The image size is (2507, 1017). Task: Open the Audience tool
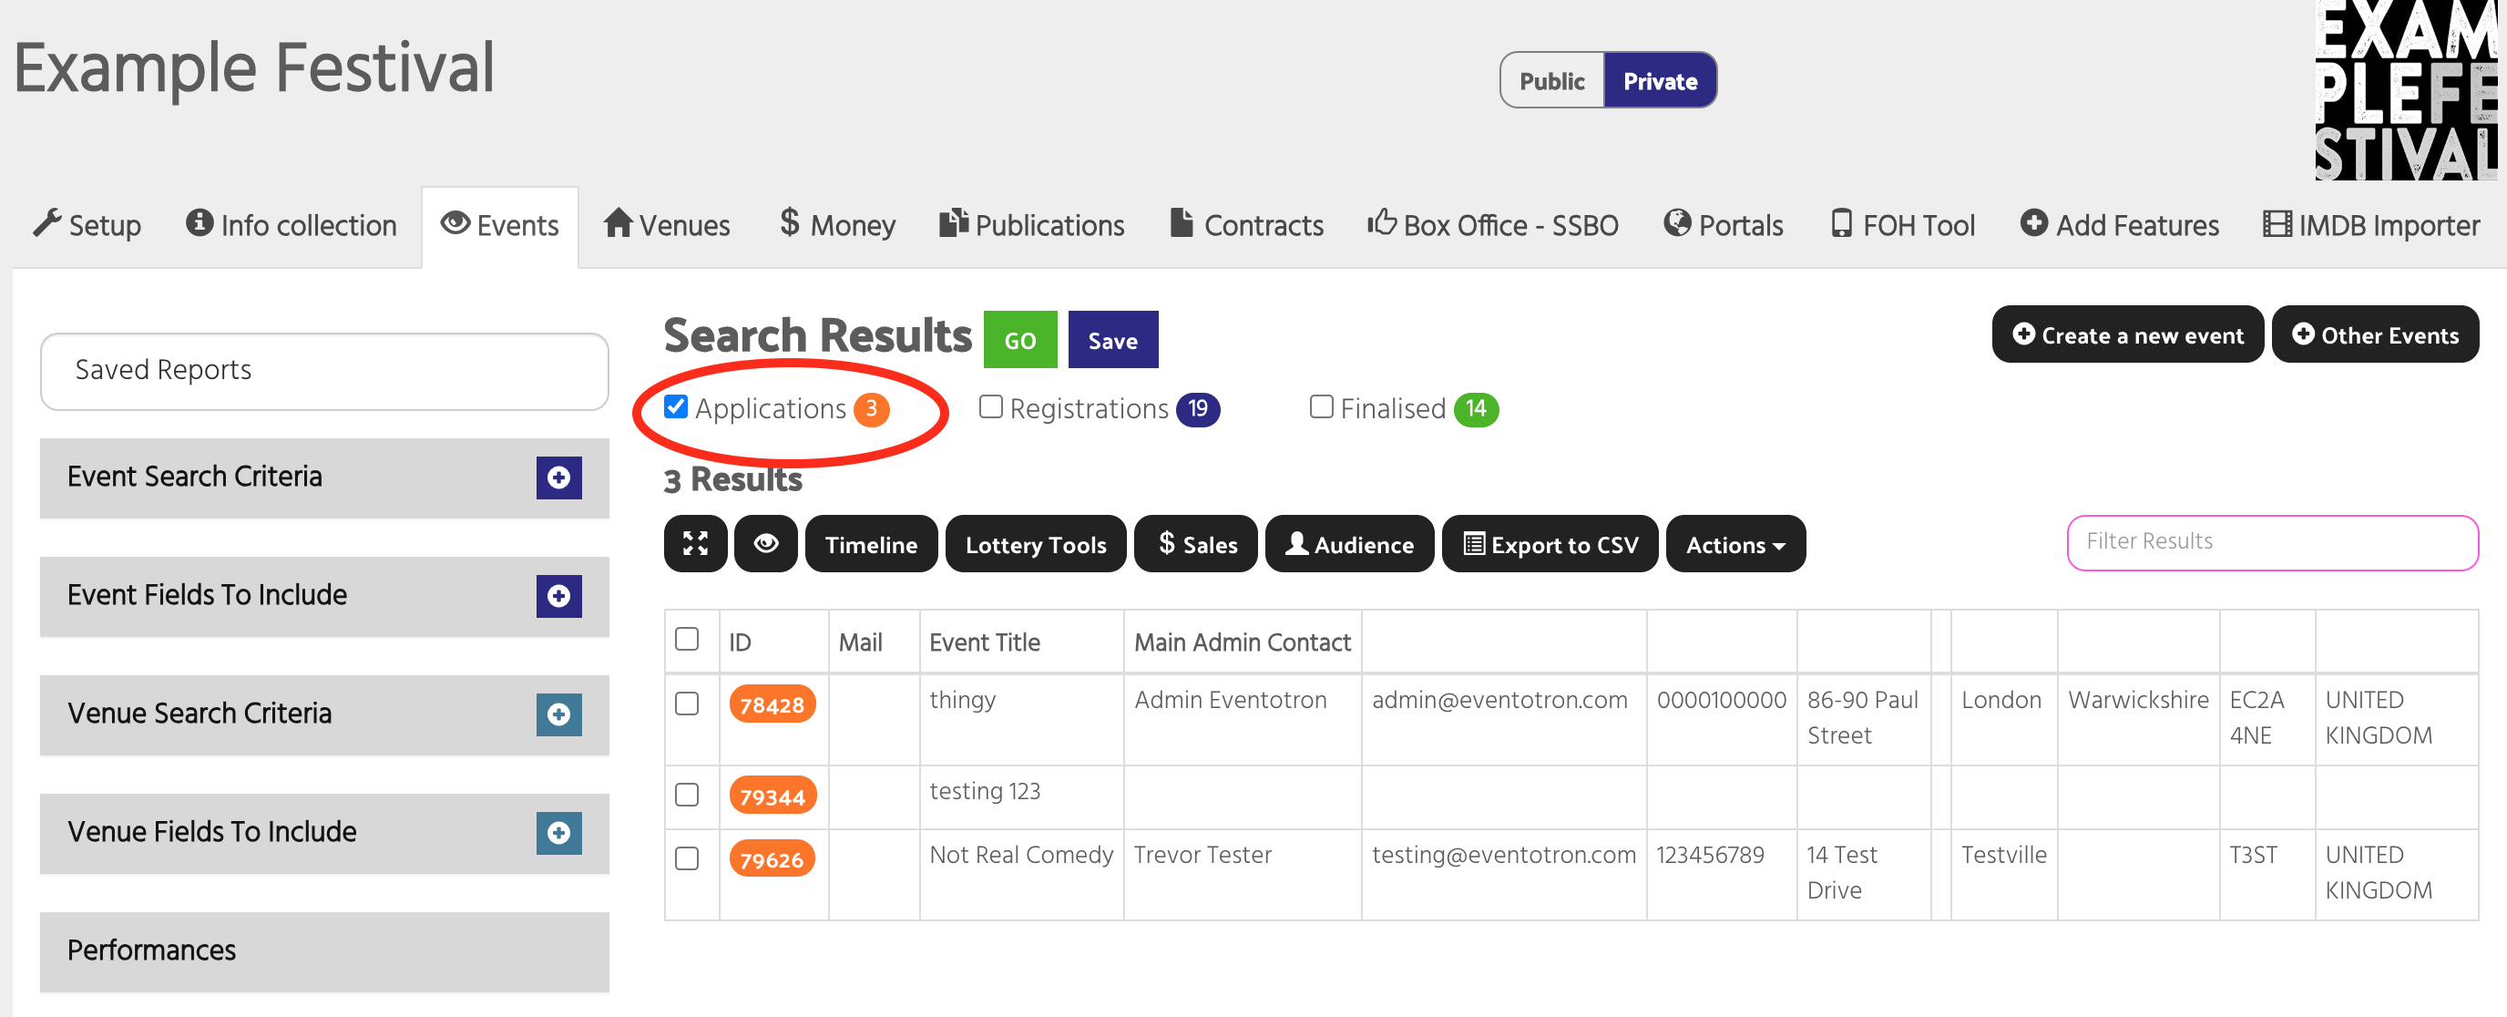click(x=1349, y=544)
